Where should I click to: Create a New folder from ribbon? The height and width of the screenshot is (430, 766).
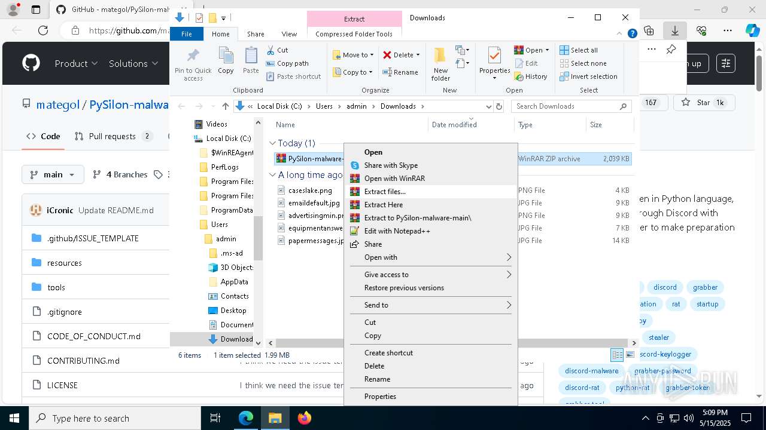pyautogui.click(x=440, y=64)
